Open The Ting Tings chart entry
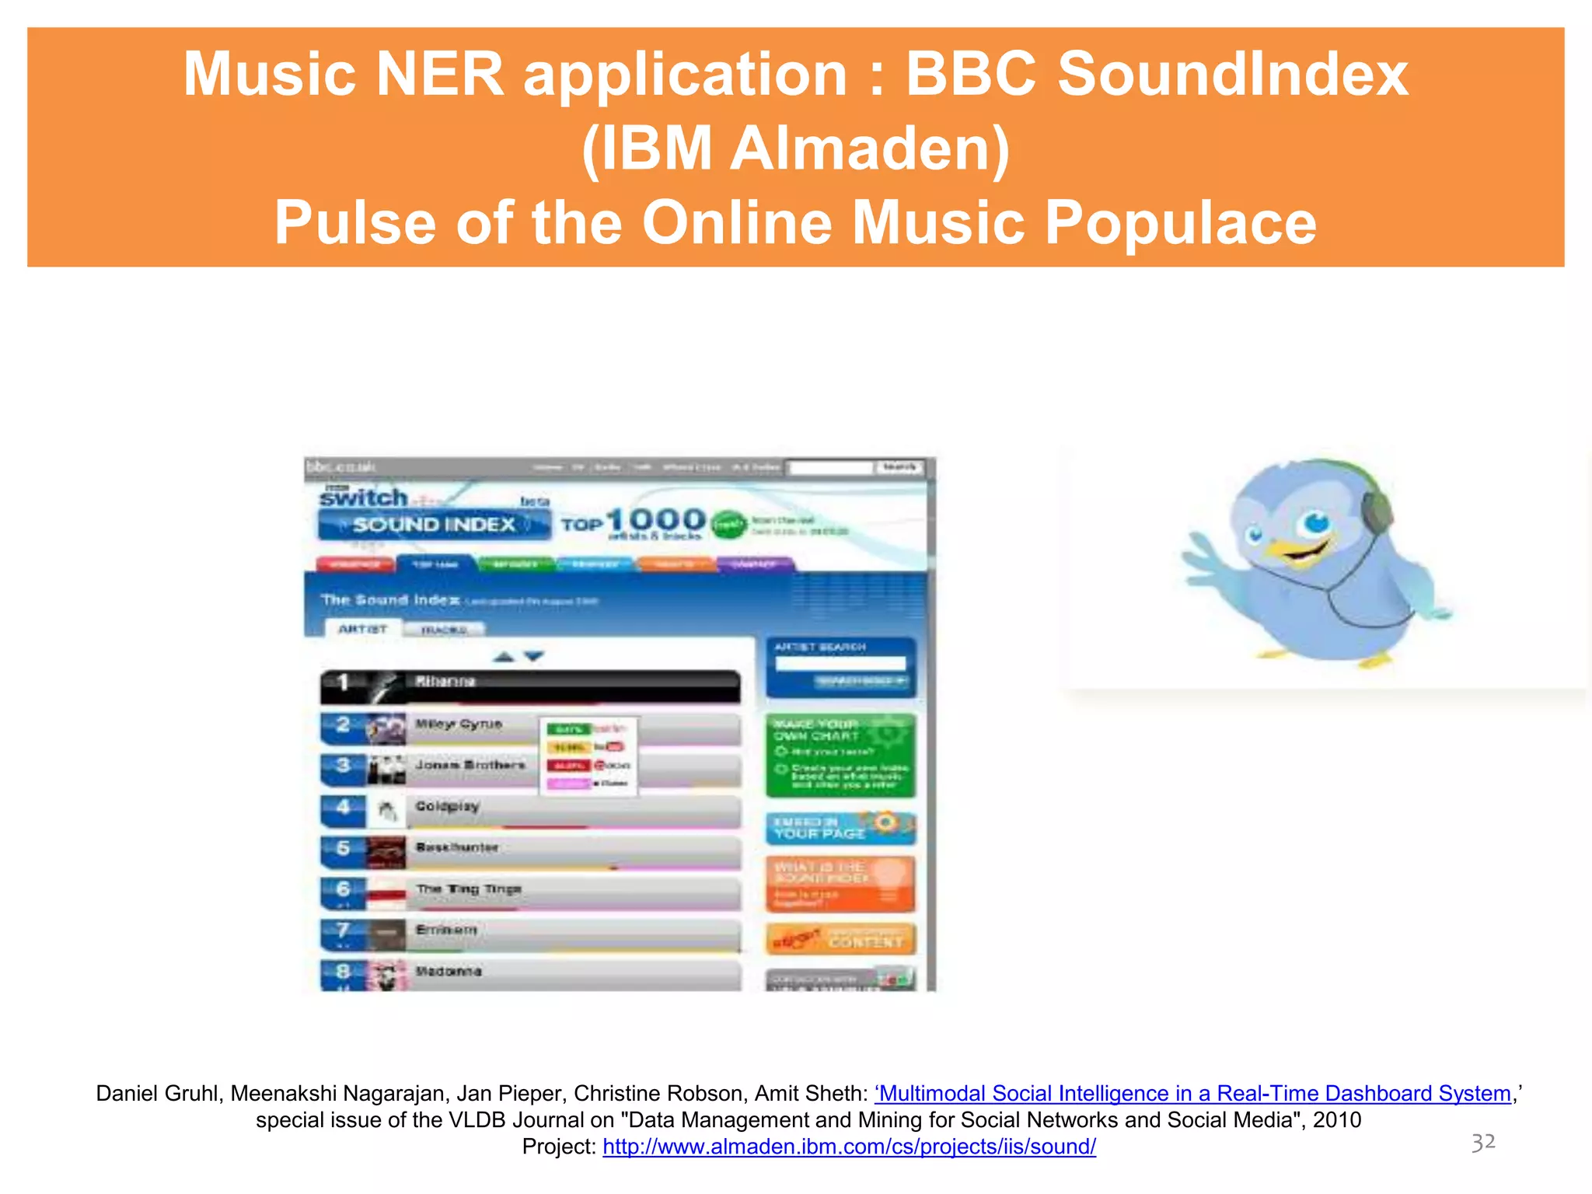The image size is (1592, 1194). 530,894
